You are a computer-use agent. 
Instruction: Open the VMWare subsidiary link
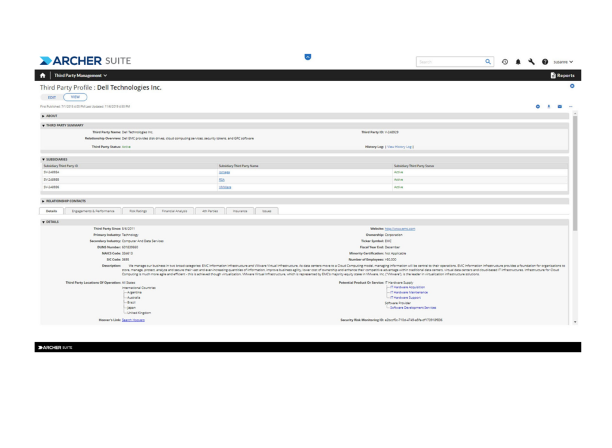(225, 188)
